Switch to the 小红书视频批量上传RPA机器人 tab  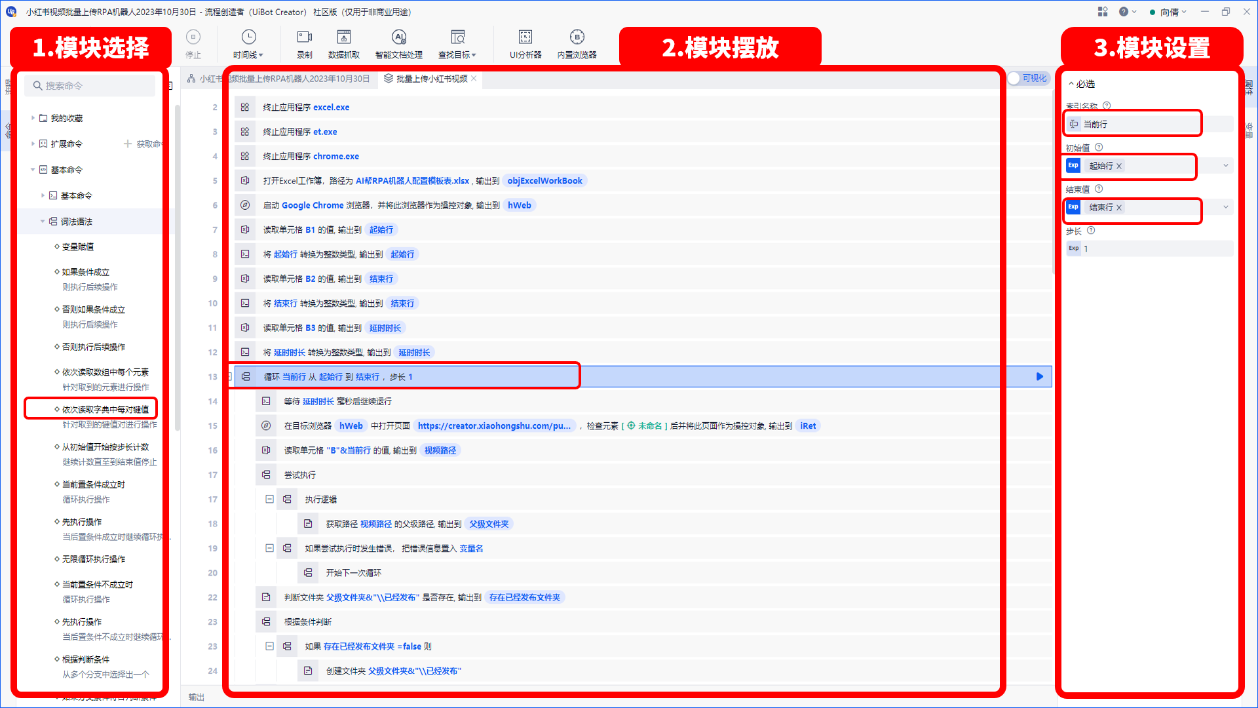[278, 79]
